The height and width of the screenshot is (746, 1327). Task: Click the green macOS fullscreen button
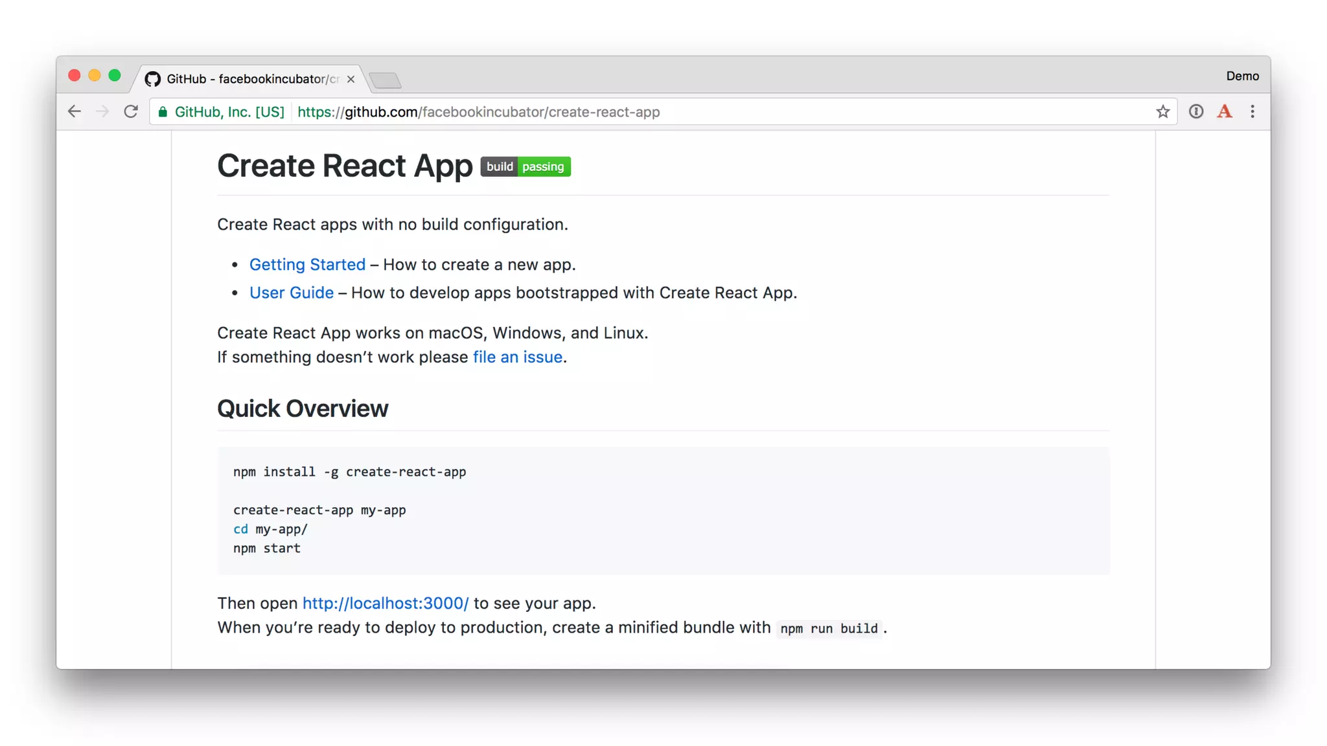click(x=115, y=76)
